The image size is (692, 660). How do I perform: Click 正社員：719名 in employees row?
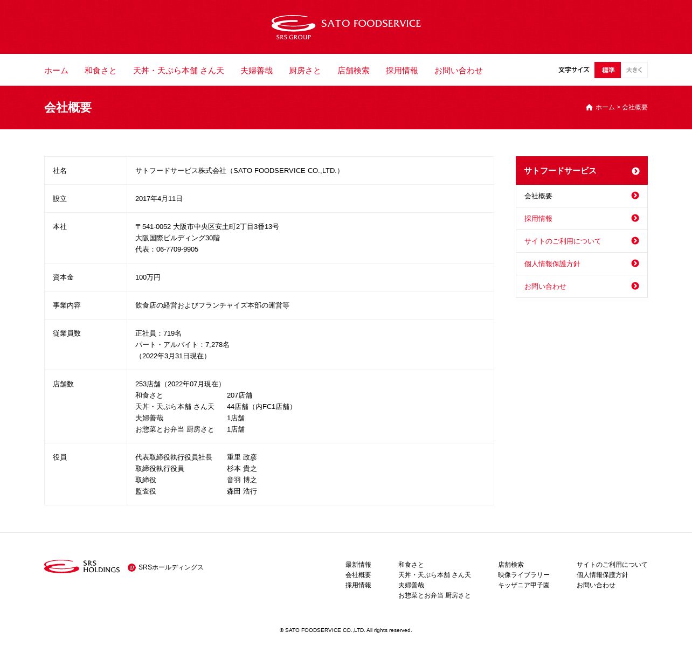tap(158, 334)
